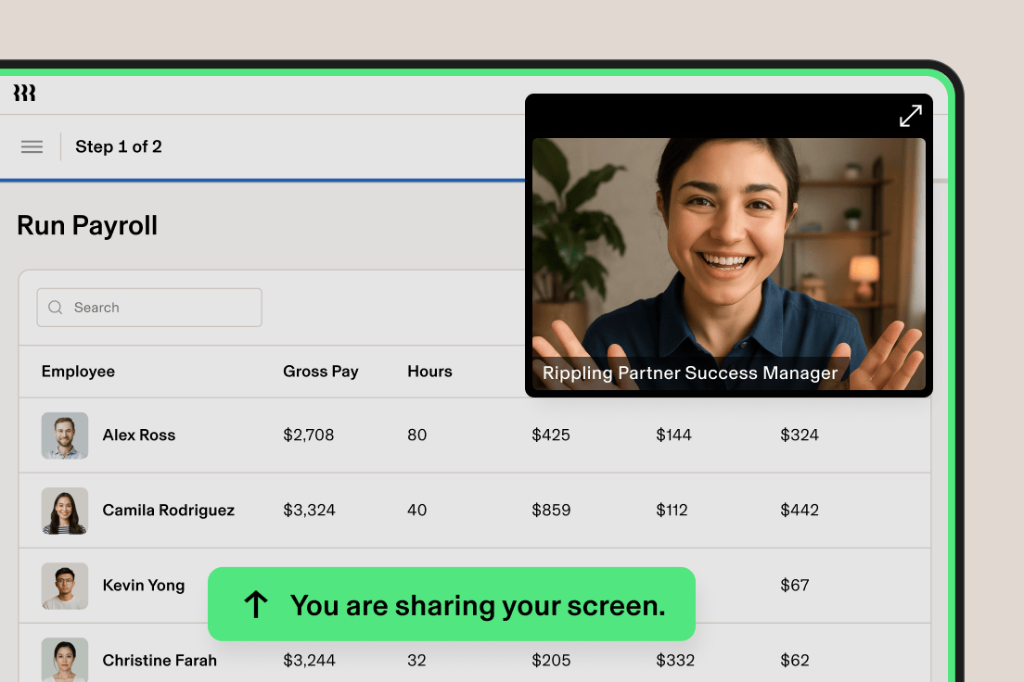Open the hamburger menu
Image resolution: width=1024 pixels, height=682 pixels.
click(32, 146)
